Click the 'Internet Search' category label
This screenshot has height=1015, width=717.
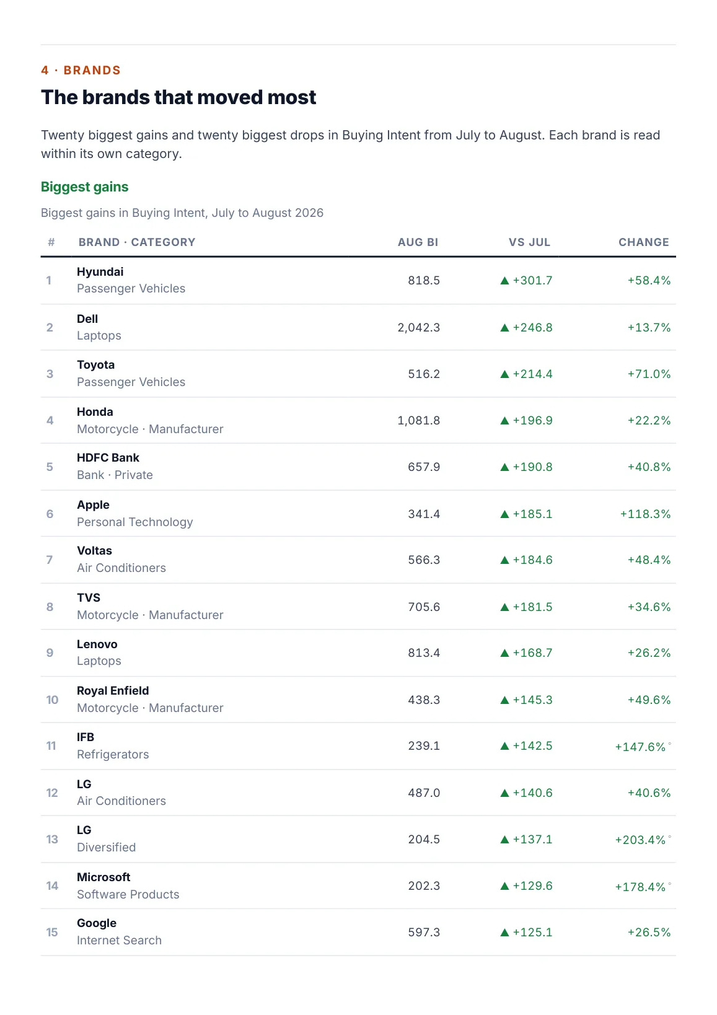coord(120,941)
